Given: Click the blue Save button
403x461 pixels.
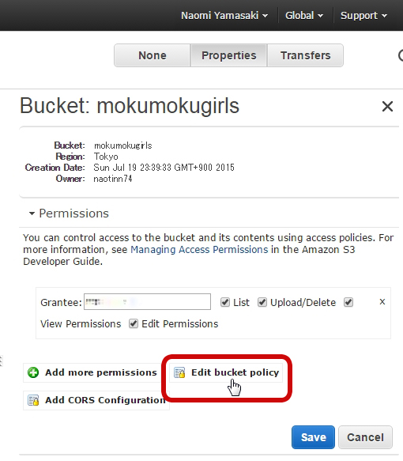Looking at the screenshot, I should point(313,437).
